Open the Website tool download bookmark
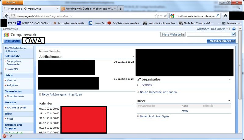The image size is (244, 140). pos(160,23)
